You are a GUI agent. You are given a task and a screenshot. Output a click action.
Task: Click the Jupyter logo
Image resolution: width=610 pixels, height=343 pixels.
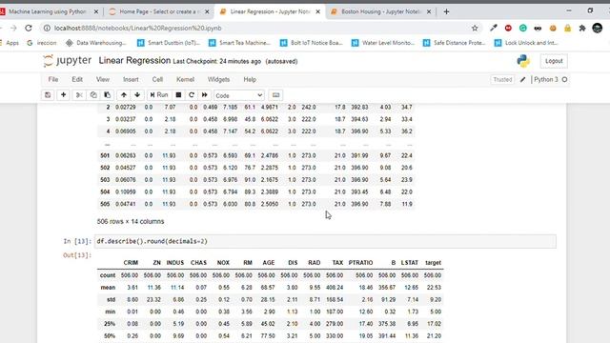[68, 61]
